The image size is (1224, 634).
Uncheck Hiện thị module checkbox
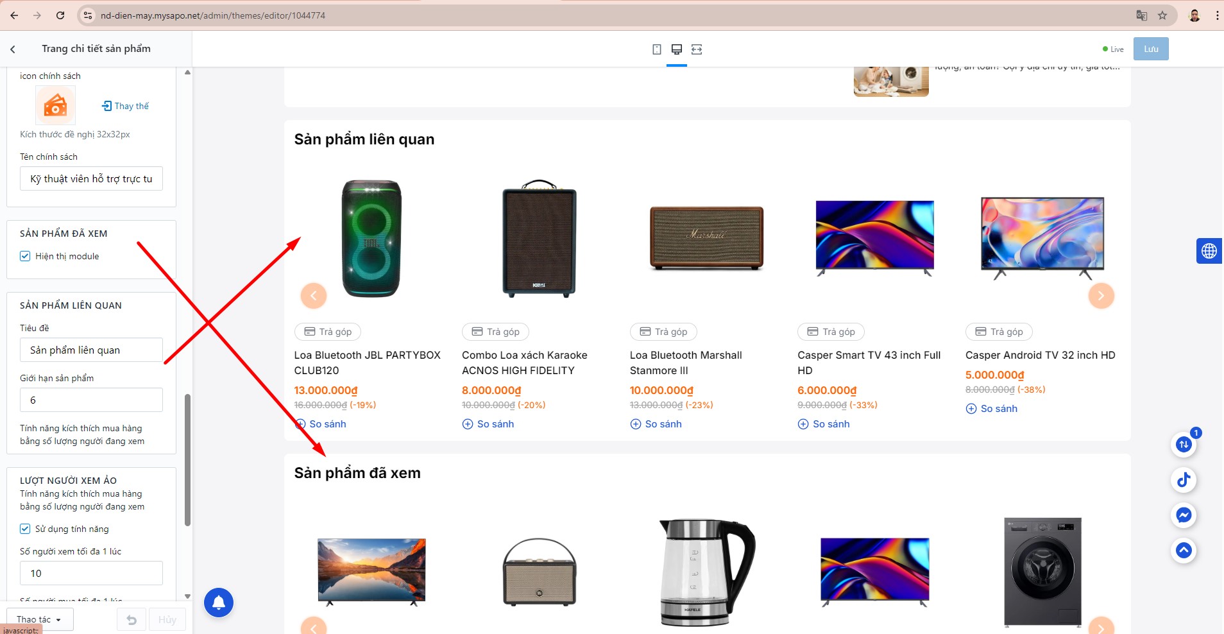click(25, 256)
